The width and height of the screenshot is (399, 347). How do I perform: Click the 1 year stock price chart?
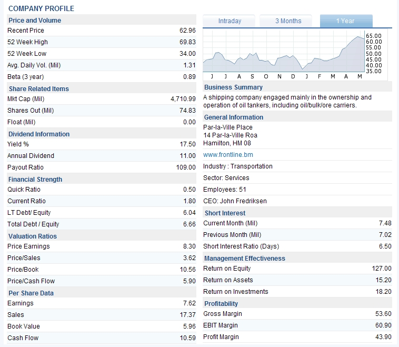[x=295, y=55]
